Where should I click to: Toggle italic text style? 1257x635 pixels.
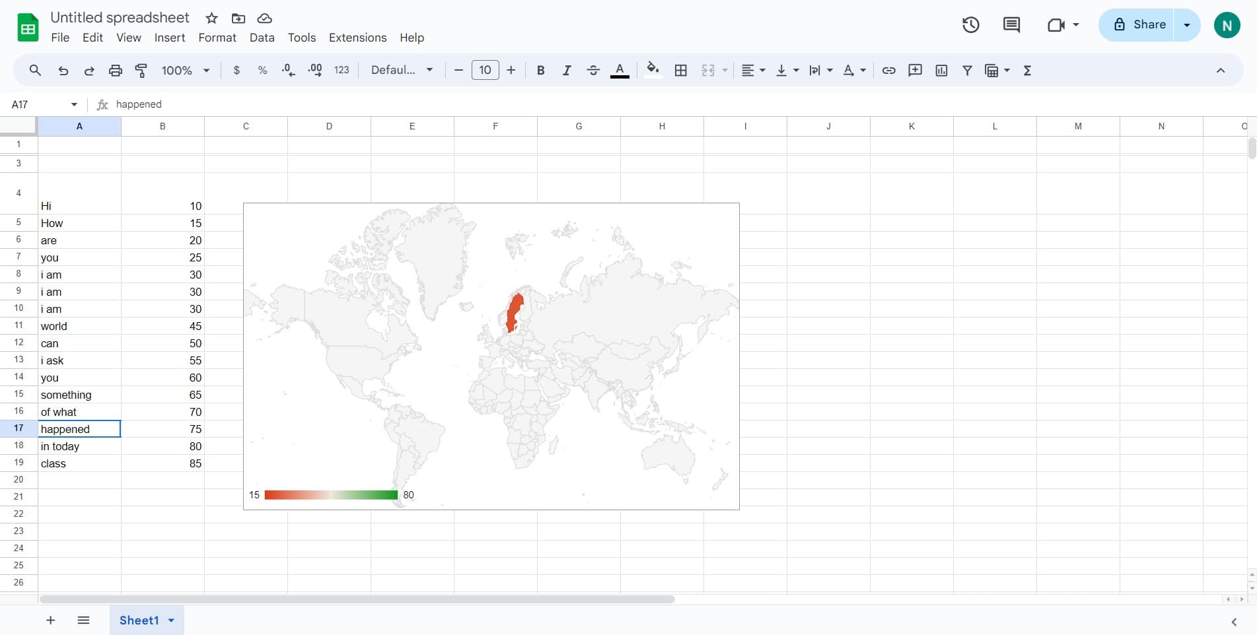566,71
